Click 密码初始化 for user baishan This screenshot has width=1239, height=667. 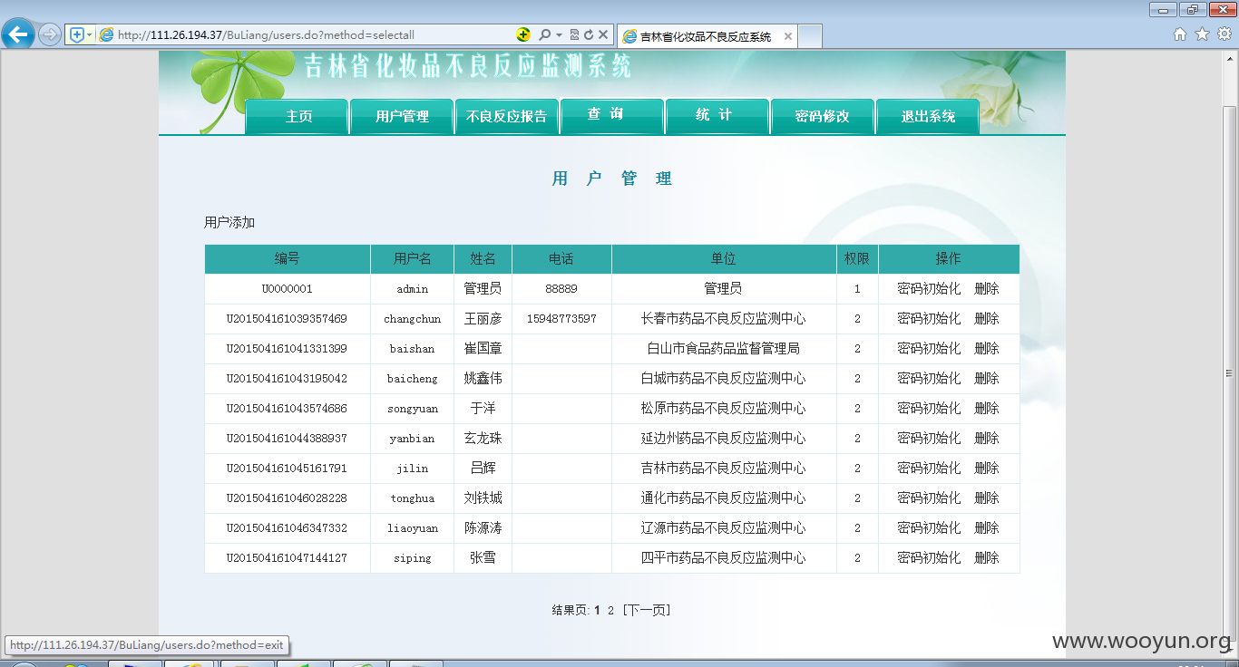[x=929, y=349]
